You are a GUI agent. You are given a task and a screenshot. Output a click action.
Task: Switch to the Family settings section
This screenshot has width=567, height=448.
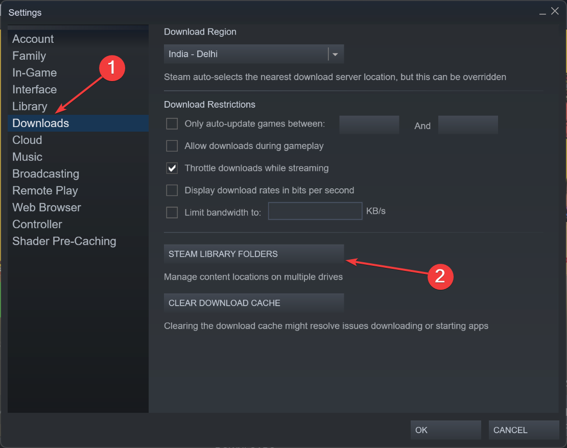[29, 56]
